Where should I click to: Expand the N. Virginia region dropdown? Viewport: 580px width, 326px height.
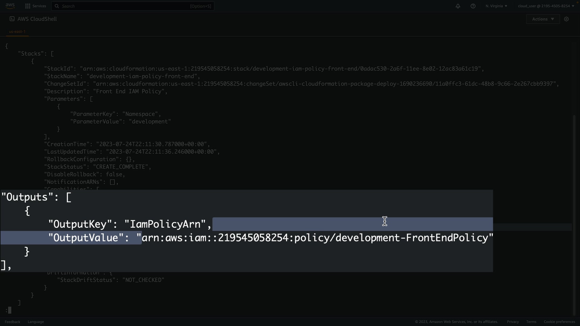[x=496, y=6]
